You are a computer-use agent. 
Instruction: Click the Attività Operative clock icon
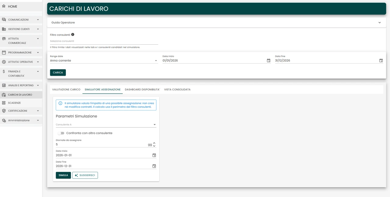click(4, 62)
